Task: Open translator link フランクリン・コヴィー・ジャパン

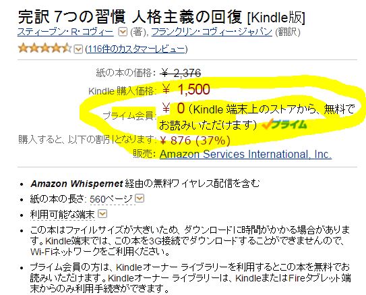Action: pos(212,32)
